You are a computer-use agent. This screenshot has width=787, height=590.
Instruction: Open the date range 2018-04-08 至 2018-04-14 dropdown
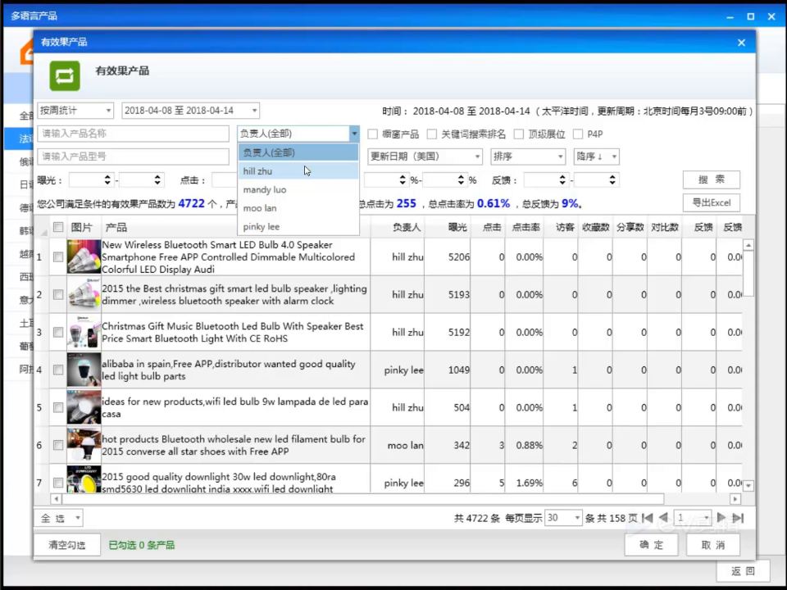(x=191, y=111)
